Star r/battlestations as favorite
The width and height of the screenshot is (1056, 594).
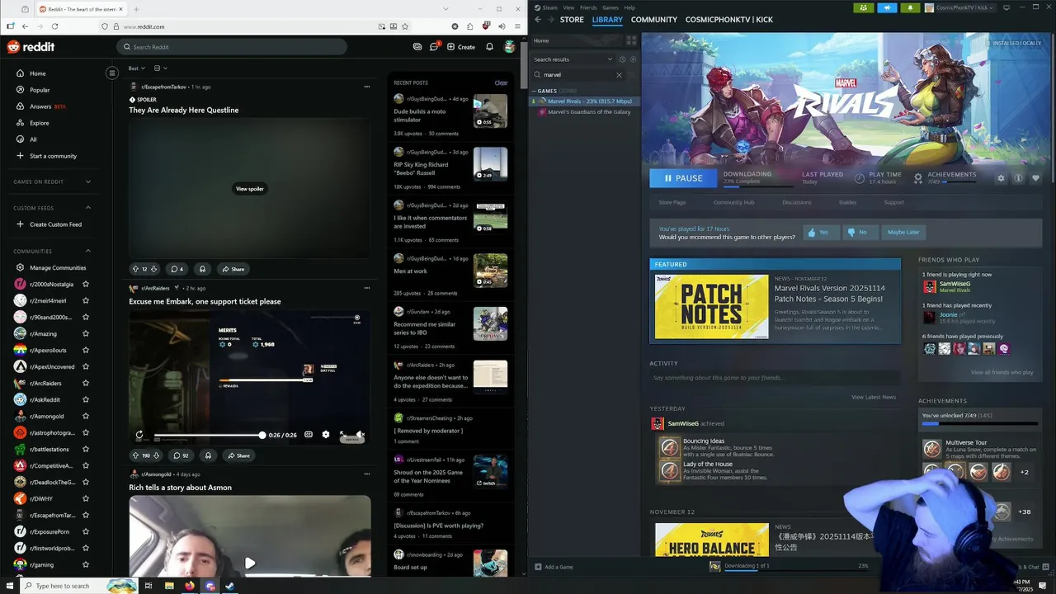[85, 449]
